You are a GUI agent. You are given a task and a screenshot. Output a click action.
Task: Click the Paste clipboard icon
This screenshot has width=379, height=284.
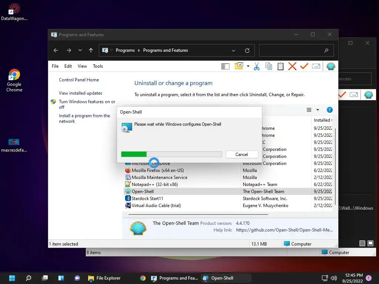coord(281,66)
